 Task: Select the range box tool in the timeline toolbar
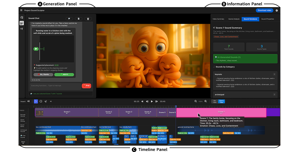(x=41, y=101)
